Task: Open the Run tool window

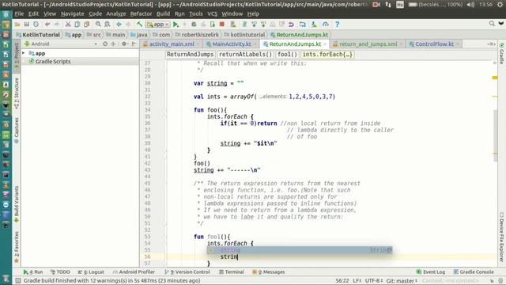Action: pyautogui.click(x=33, y=272)
